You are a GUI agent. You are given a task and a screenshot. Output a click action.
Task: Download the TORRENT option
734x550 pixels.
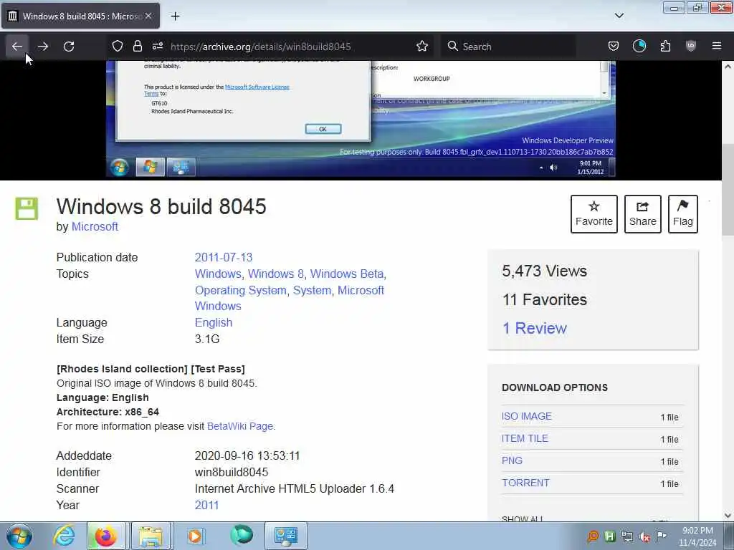click(525, 483)
